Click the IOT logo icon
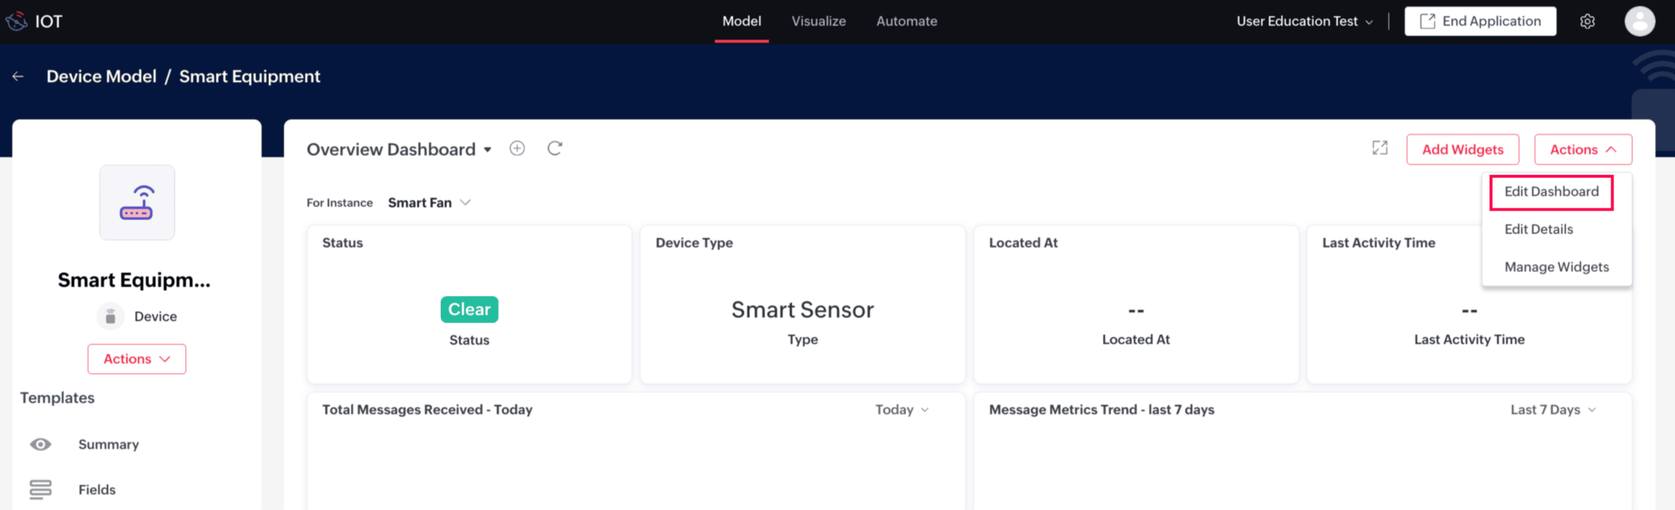Viewport: 1675px width, 510px height. 17,21
